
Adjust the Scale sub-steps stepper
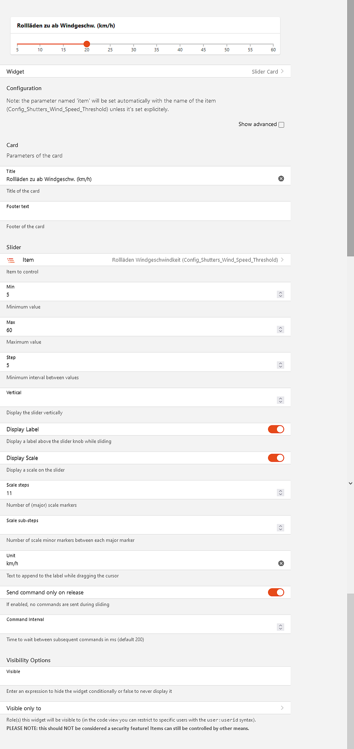(281, 528)
